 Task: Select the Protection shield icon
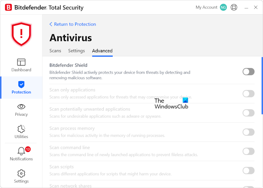(21, 85)
